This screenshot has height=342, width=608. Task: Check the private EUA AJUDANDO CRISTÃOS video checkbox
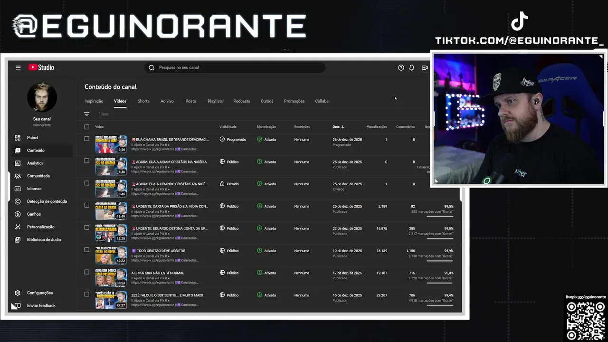[86, 183]
